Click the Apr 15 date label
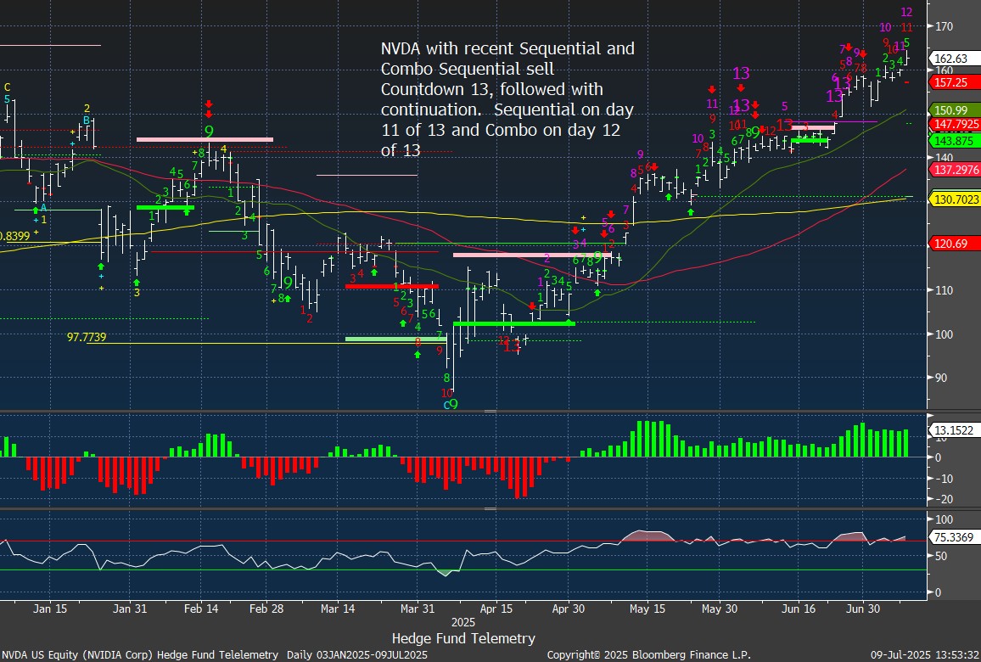 point(496,609)
